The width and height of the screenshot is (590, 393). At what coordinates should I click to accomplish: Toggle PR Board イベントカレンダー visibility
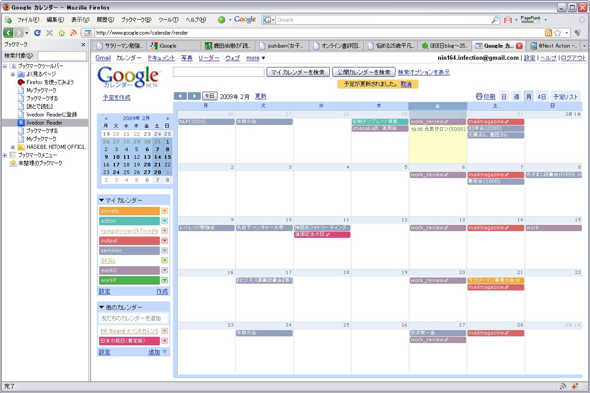click(x=129, y=331)
